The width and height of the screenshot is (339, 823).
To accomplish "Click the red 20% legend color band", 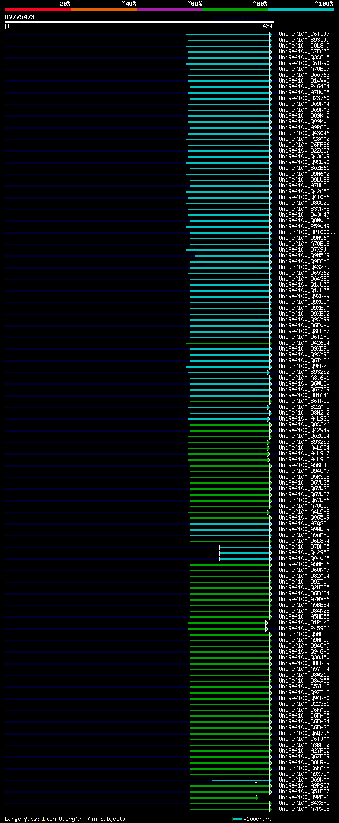I will pos(38,10).
